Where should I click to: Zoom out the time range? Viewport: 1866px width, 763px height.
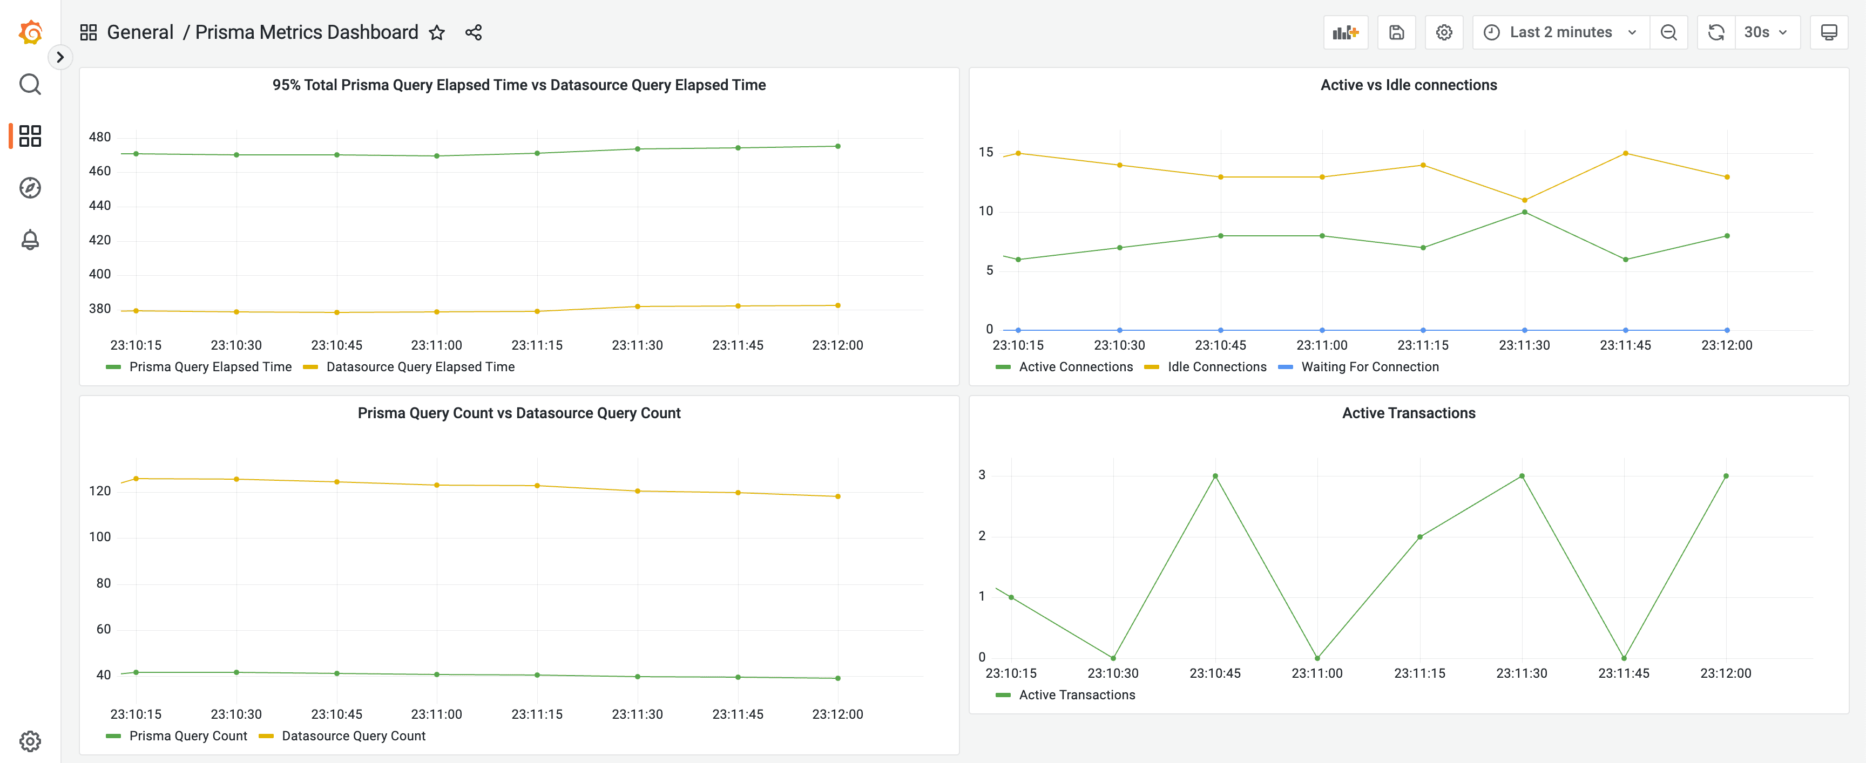click(1669, 32)
